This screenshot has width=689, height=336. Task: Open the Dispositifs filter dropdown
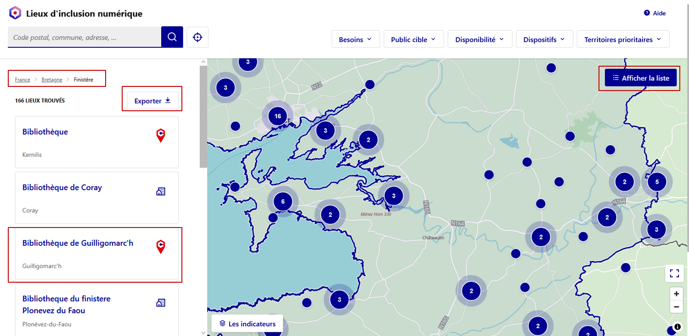point(544,40)
